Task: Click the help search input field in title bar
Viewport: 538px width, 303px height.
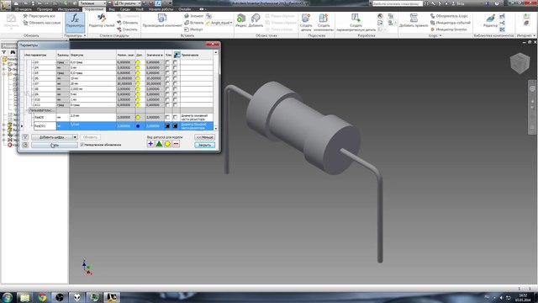Action: (398, 3)
